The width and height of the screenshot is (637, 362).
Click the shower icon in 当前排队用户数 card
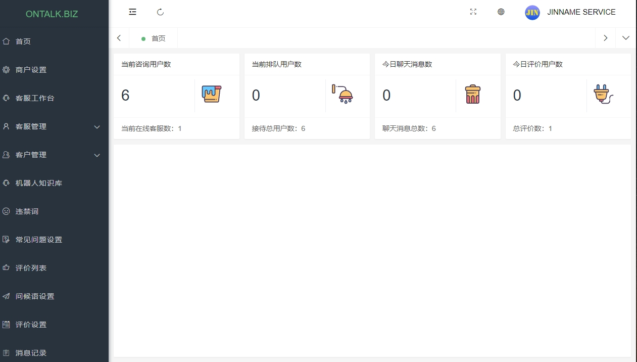pyautogui.click(x=342, y=95)
